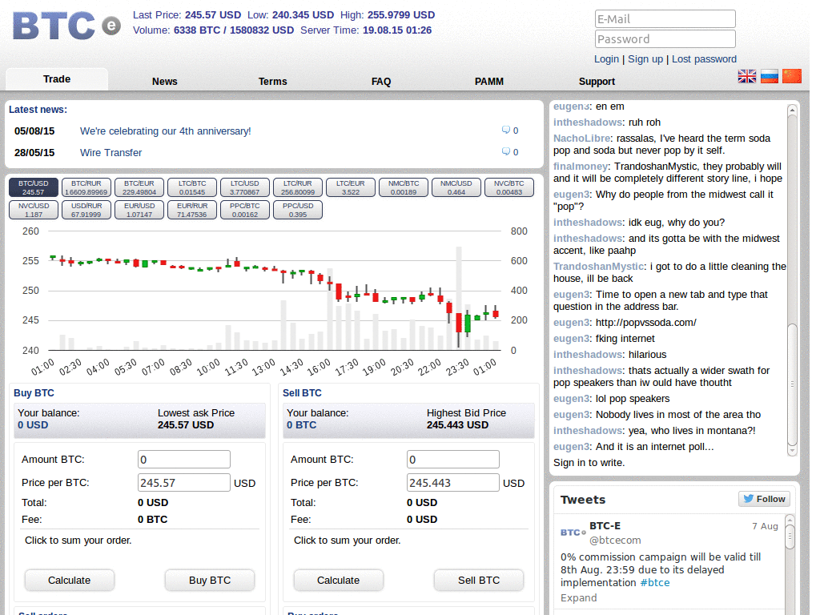This screenshot has height=615, width=820.
Task: Expand the BTC-E tweet
Action: pos(578,597)
